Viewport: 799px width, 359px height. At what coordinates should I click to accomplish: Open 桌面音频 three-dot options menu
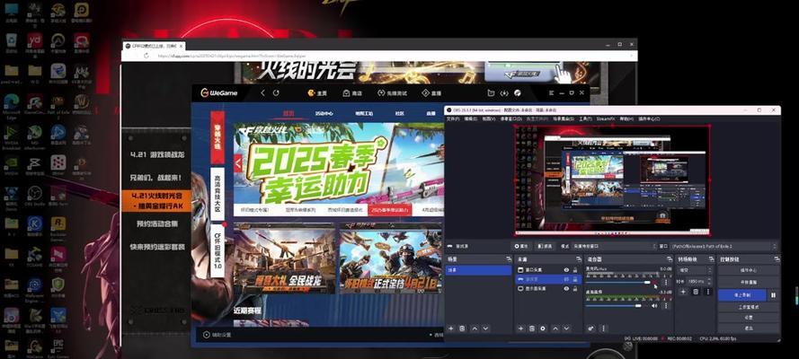pyautogui.click(x=665, y=306)
